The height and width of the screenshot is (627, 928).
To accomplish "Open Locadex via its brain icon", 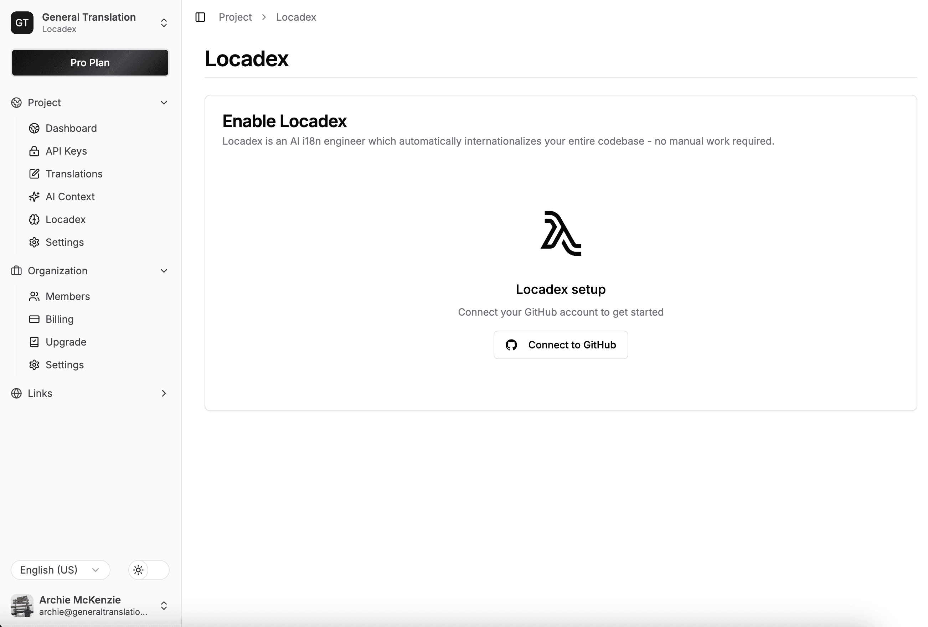I will click(34, 219).
